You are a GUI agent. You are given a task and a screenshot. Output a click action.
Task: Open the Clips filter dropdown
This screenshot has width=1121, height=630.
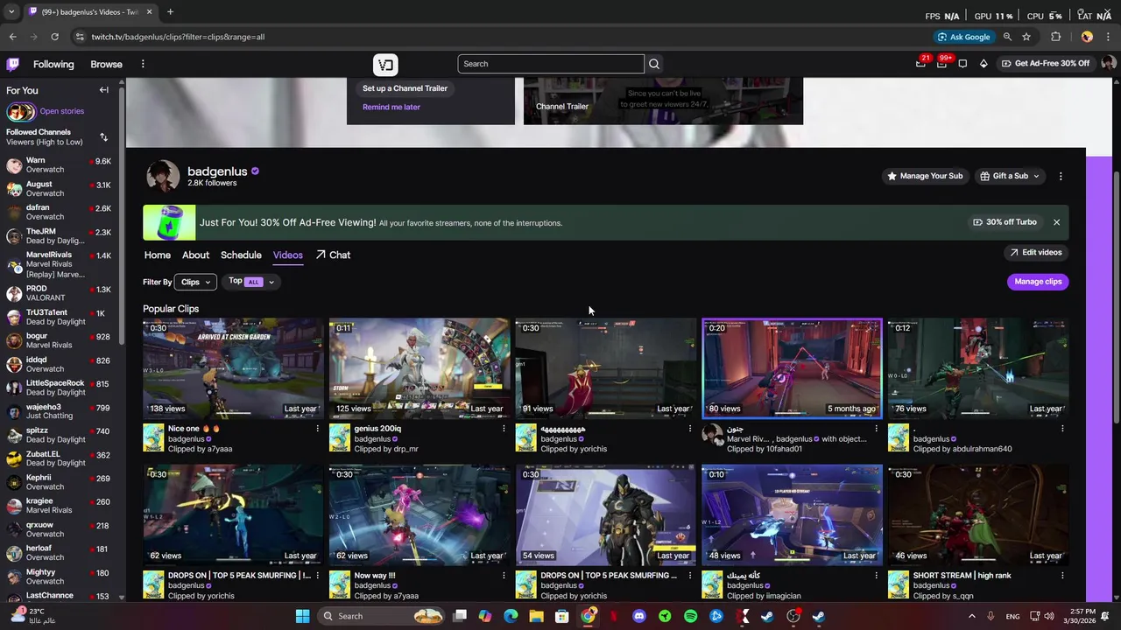196,282
